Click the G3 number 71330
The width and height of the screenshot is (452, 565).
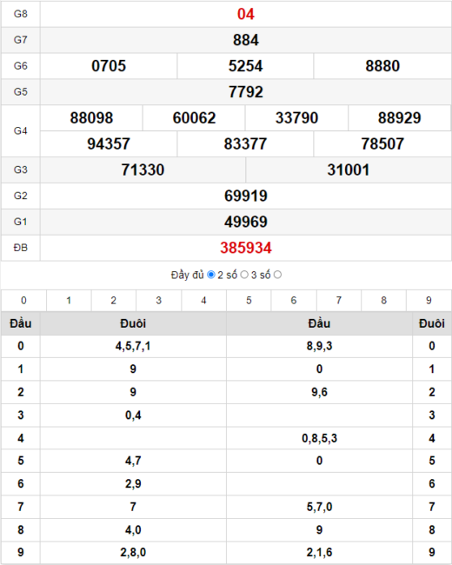[143, 170]
